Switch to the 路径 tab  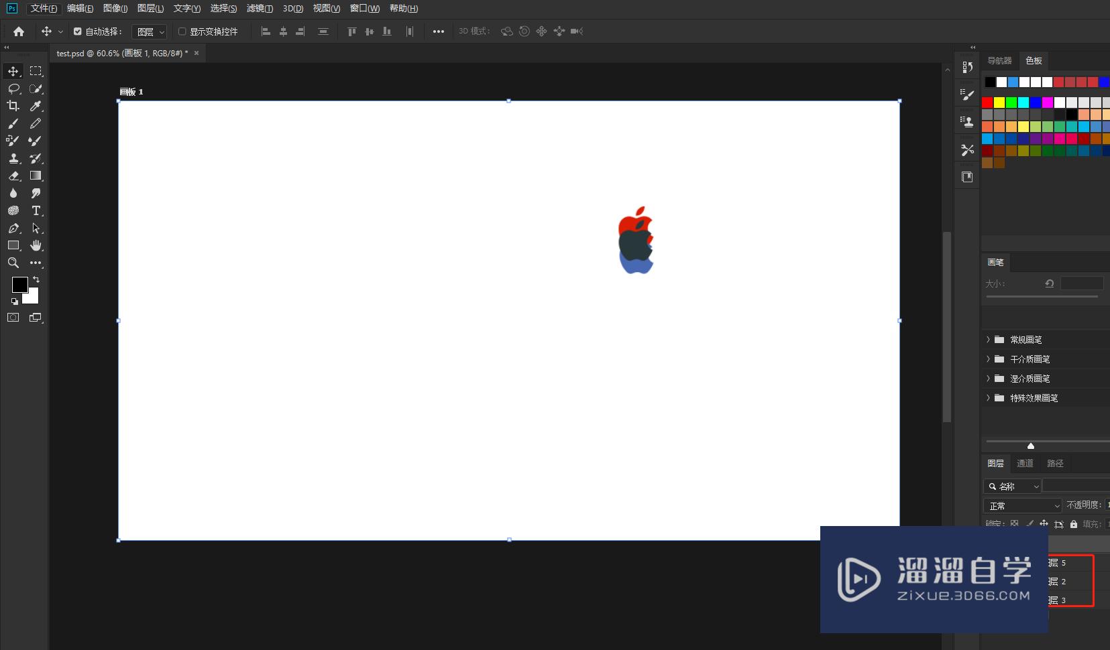click(1055, 464)
